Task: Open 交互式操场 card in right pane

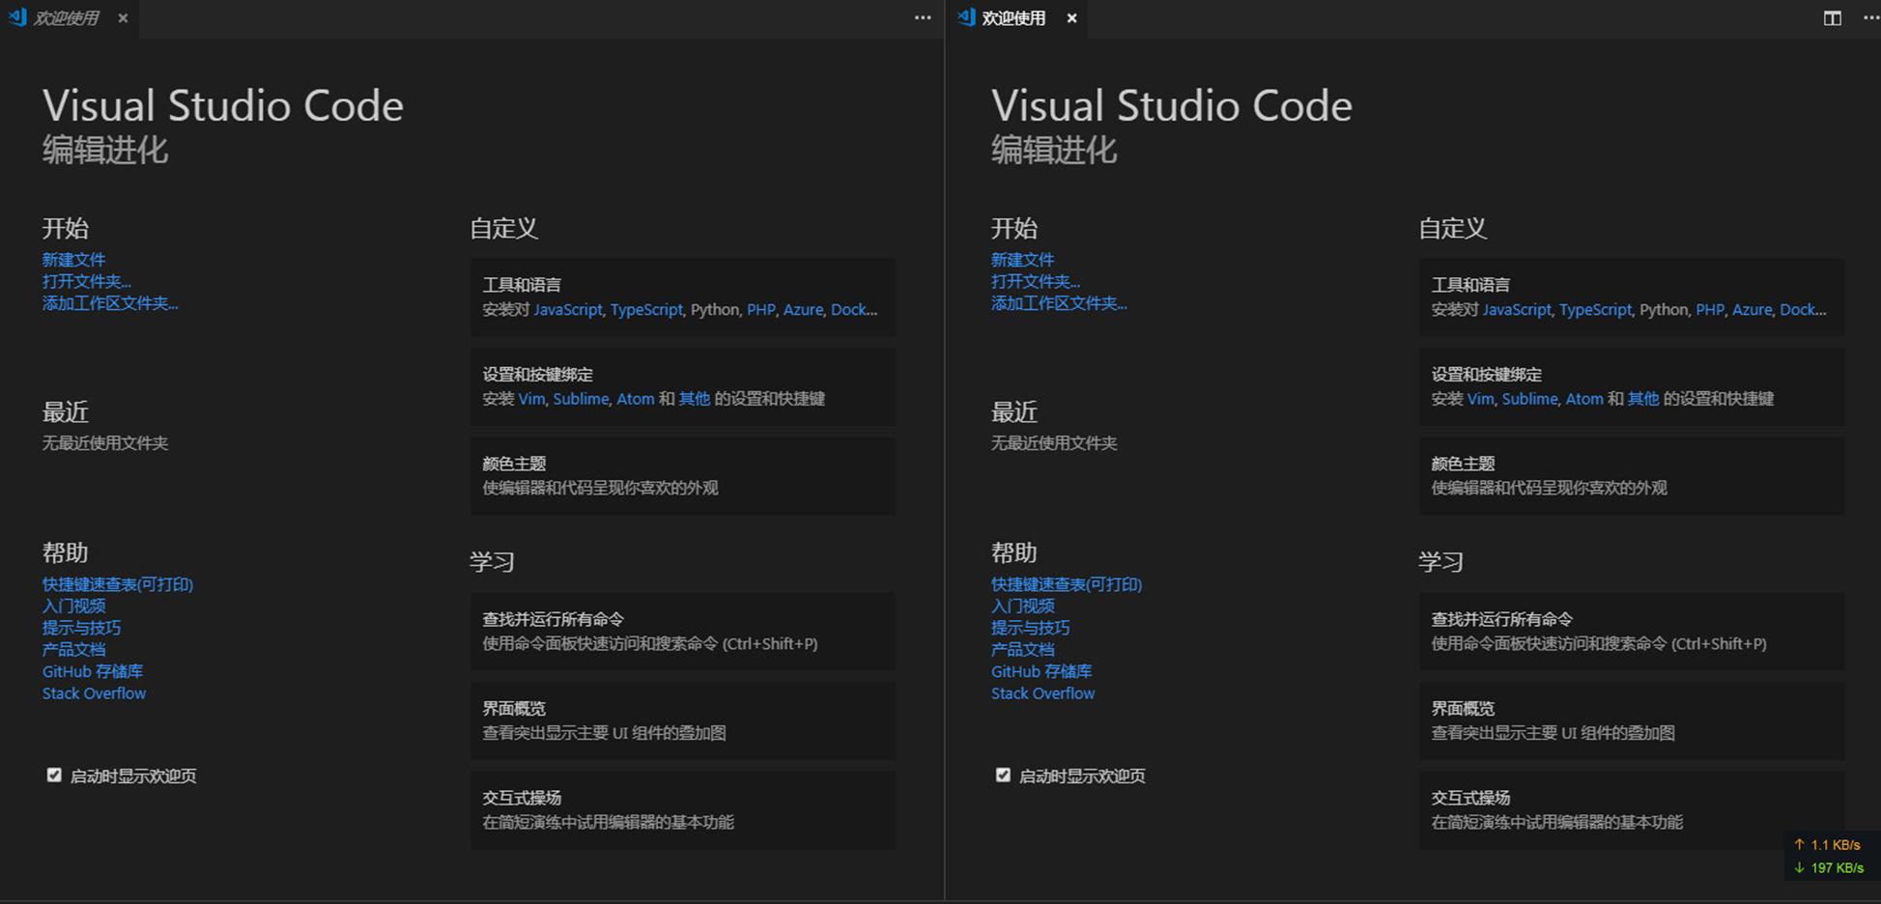Action: coord(1631,810)
